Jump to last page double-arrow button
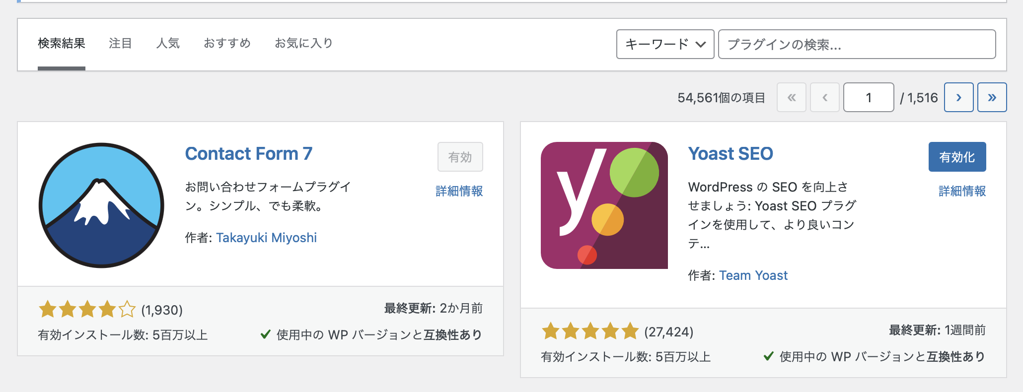 click(992, 97)
